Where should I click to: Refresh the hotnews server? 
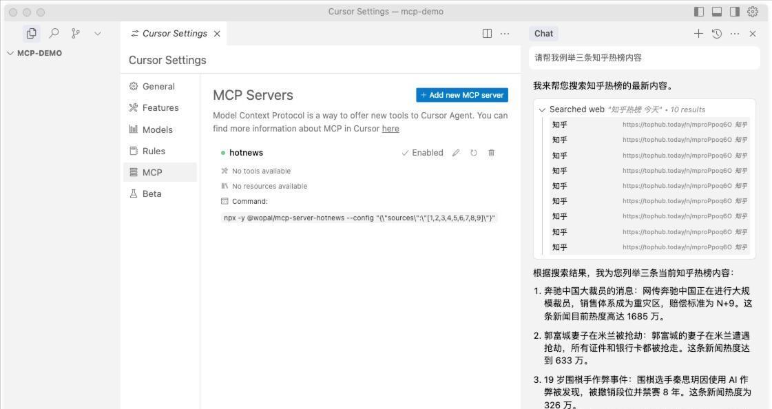[474, 153]
